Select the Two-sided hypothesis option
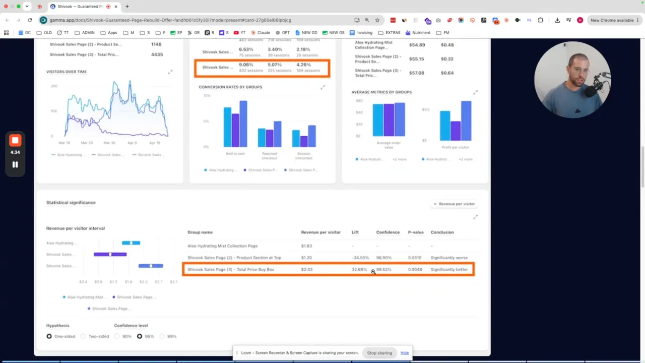Viewport: 645px width, 363px height. coord(96,336)
